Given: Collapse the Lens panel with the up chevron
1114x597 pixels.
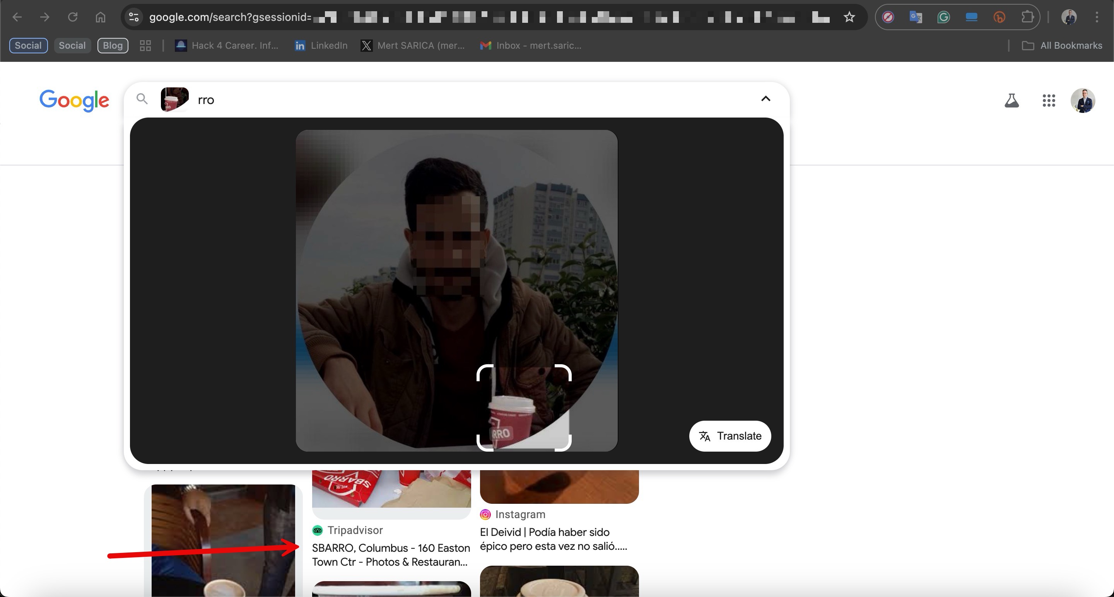Looking at the screenshot, I should coord(765,99).
